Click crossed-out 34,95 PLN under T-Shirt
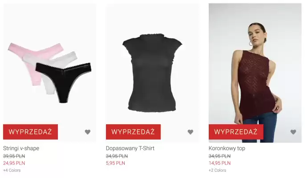The image size is (305, 178). click(117, 156)
